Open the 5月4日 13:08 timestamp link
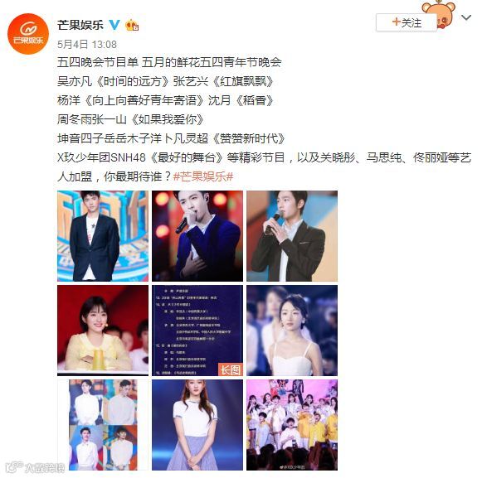 tap(87, 45)
